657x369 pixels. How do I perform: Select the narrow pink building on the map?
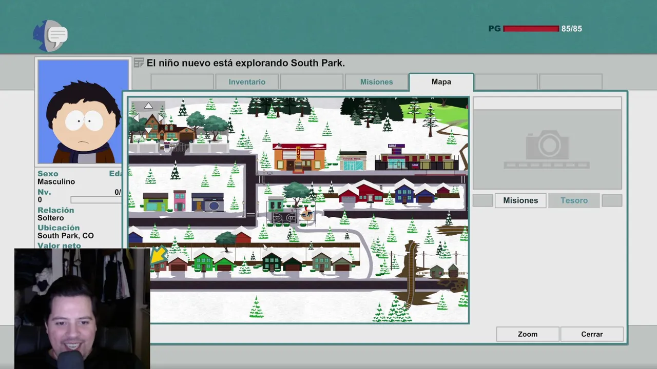(180, 200)
